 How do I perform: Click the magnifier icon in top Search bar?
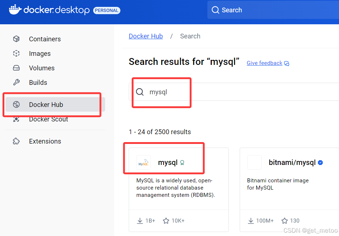[x=215, y=10]
